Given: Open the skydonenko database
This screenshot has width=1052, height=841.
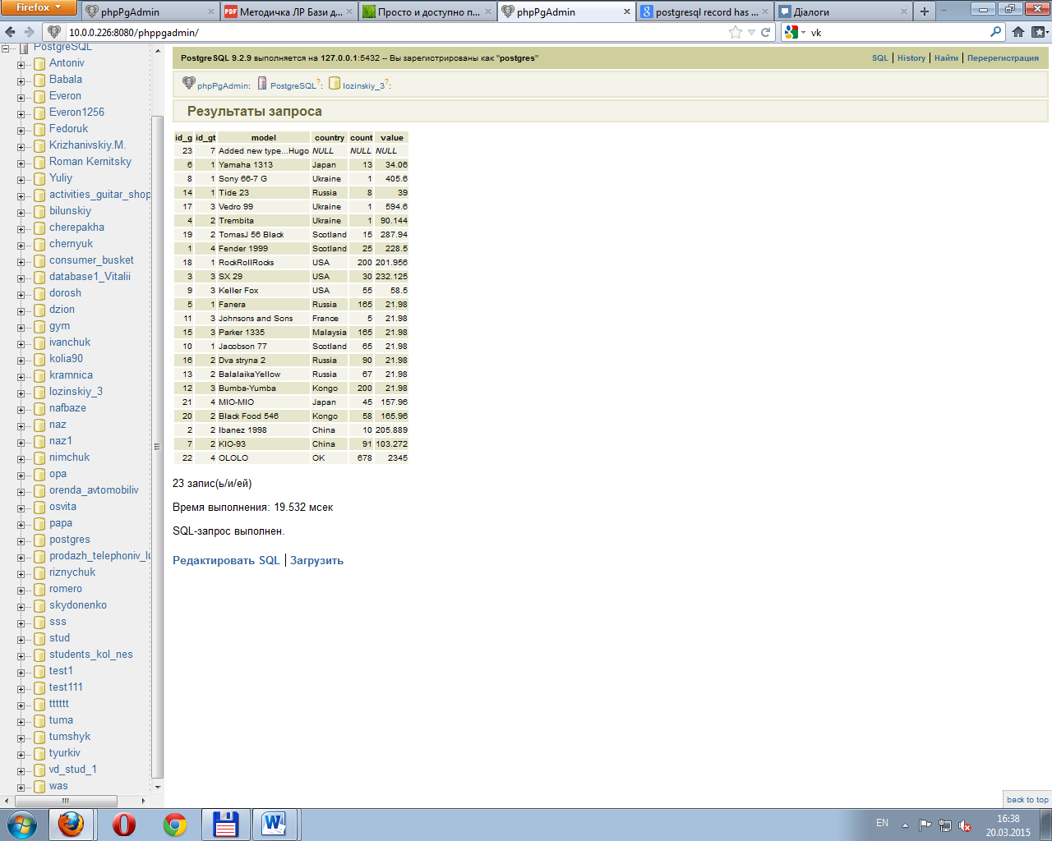Looking at the screenshot, I should [x=78, y=605].
